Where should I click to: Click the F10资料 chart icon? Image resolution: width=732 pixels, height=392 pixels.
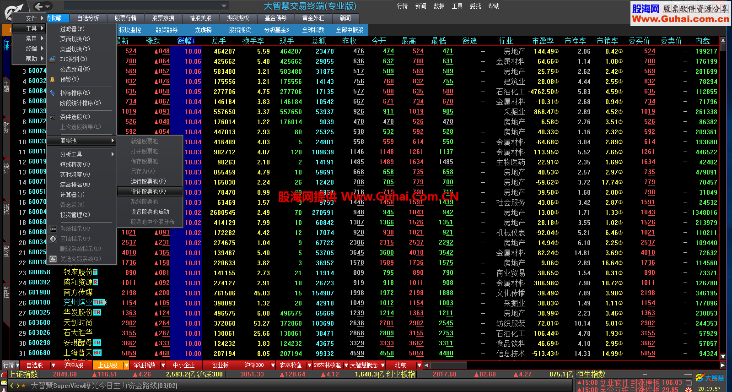(53, 59)
